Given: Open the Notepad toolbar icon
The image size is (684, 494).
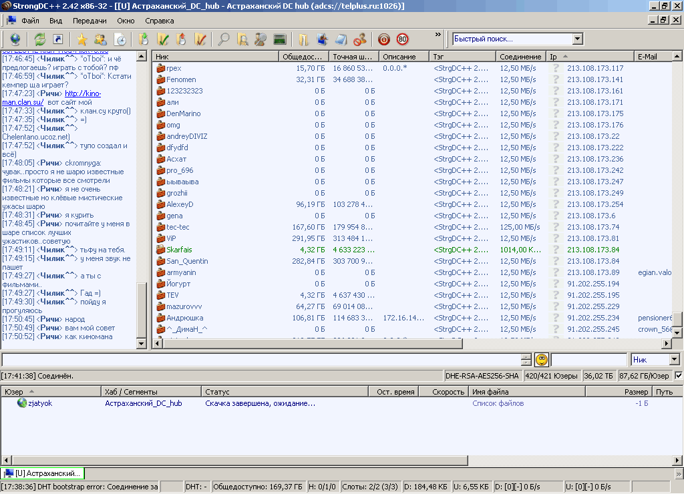Looking at the screenshot, I should [x=341, y=39].
